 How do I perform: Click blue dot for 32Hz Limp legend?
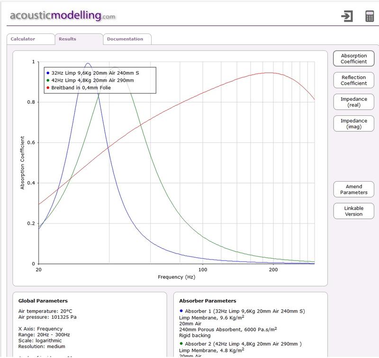point(47,73)
